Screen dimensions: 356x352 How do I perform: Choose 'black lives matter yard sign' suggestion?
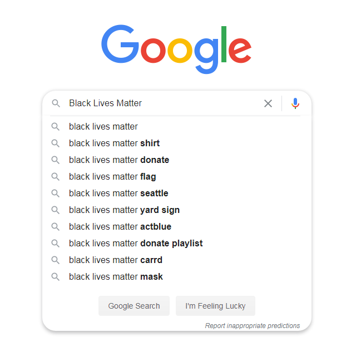[x=124, y=210]
